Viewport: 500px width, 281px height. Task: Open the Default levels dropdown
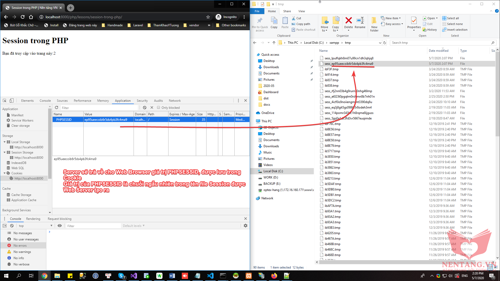click(x=134, y=226)
